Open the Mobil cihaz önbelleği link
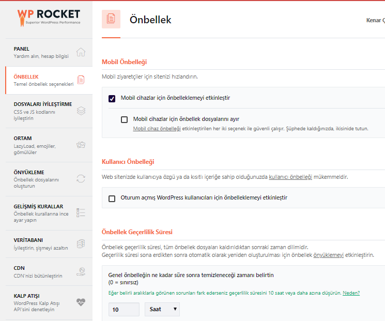 [x=157, y=128]
